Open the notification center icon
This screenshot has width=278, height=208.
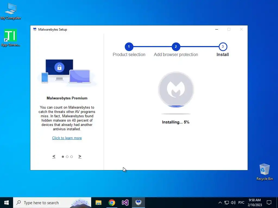tap(269, 203)
